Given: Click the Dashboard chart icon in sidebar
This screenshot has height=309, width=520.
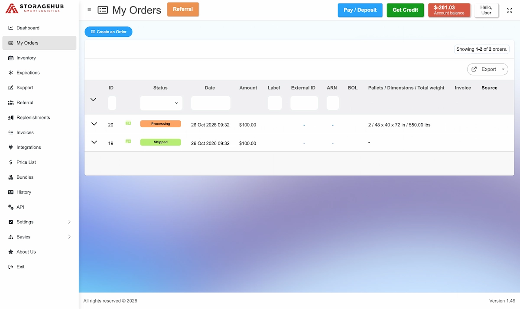Looking at the screenshot, I should pos(11,28).
